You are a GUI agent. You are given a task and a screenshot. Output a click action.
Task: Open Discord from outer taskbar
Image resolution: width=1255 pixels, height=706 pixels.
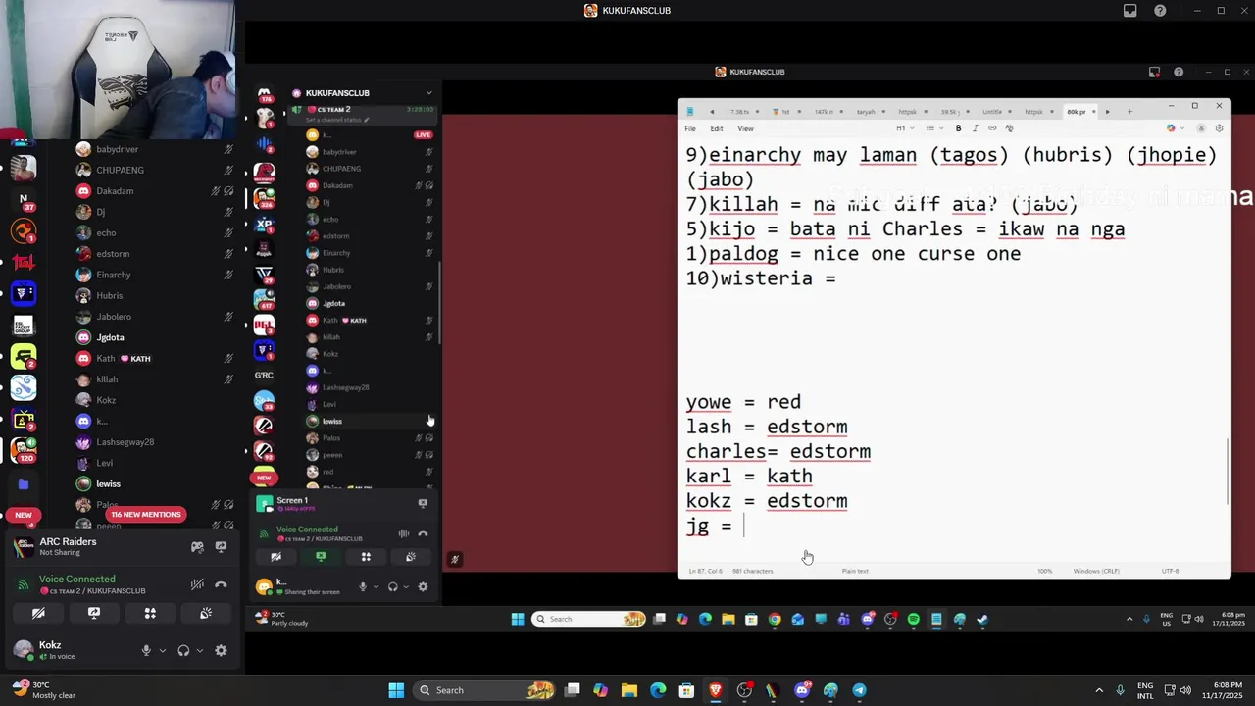[x=802, y=690]
